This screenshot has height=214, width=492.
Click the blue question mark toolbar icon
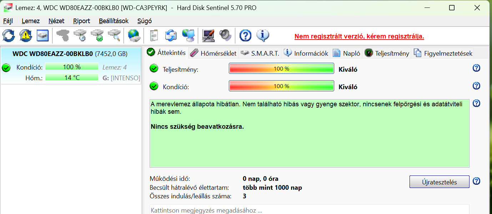[246, 35]
